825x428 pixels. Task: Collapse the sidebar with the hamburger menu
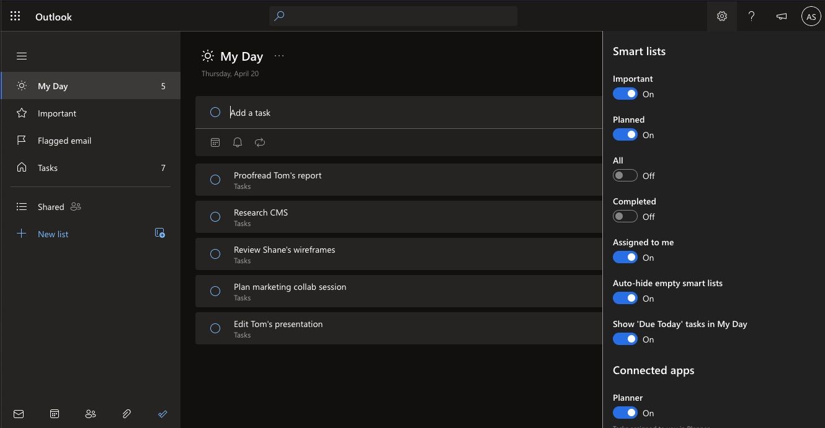click(x=22, y=56)
